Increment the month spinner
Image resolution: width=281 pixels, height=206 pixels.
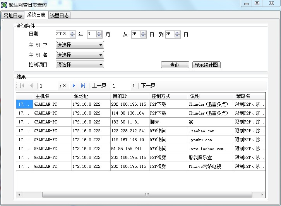click(99, 33)
